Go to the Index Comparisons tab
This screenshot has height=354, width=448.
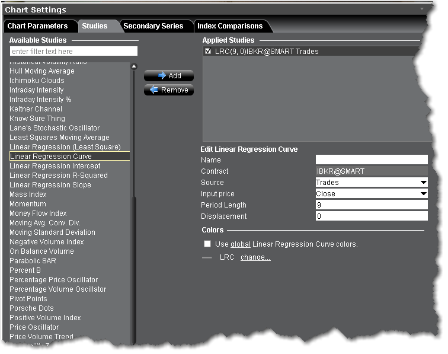(x=230, y=26)
